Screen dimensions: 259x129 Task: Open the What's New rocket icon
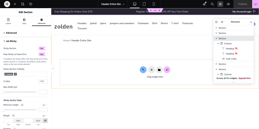click(204, 4)
